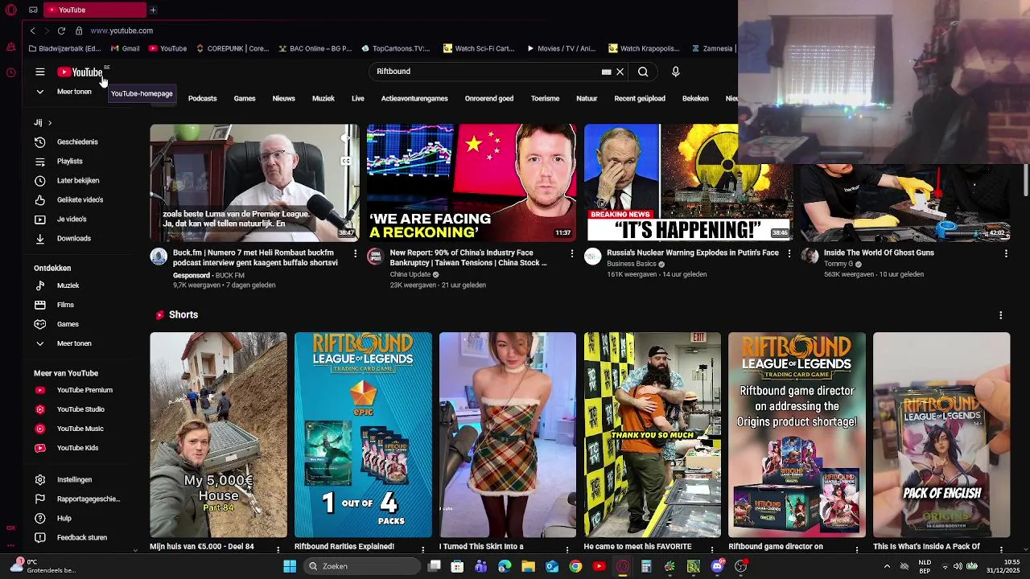Select the Muziek filter chip
The image size is (1030, 579).
(323, 98)
